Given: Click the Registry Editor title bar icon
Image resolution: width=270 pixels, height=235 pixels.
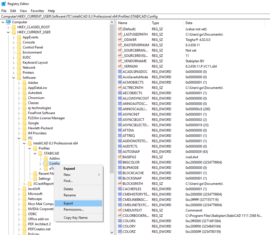Looking at the screenshot, I should point(3,4).
